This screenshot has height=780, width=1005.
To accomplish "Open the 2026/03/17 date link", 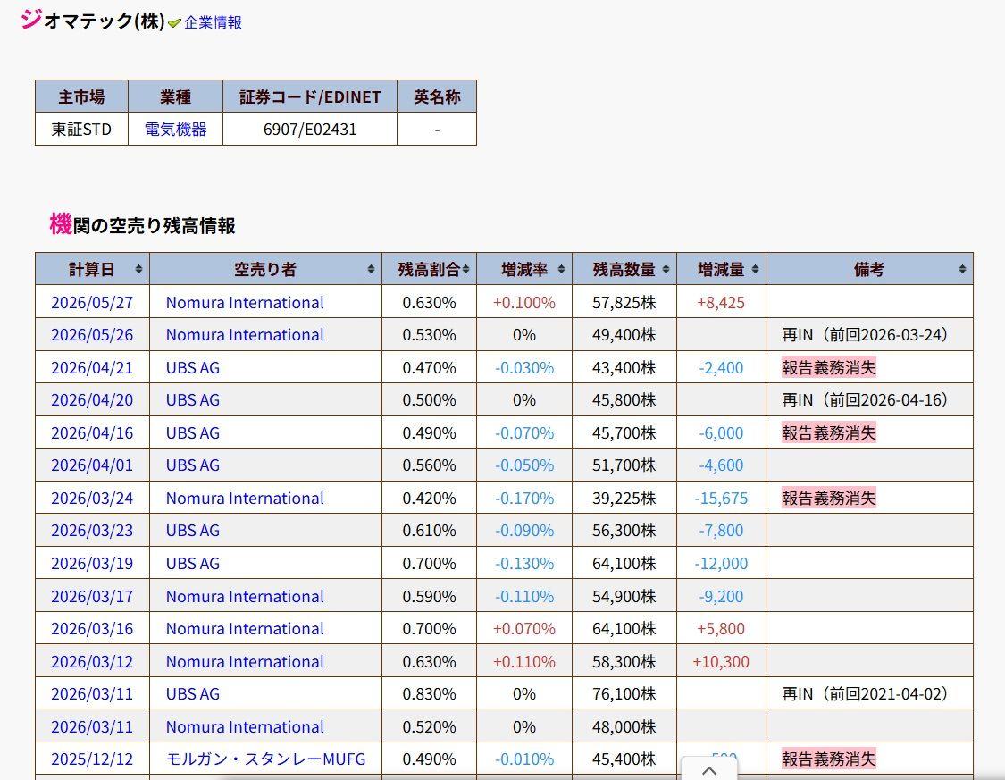I will [92, 597].
